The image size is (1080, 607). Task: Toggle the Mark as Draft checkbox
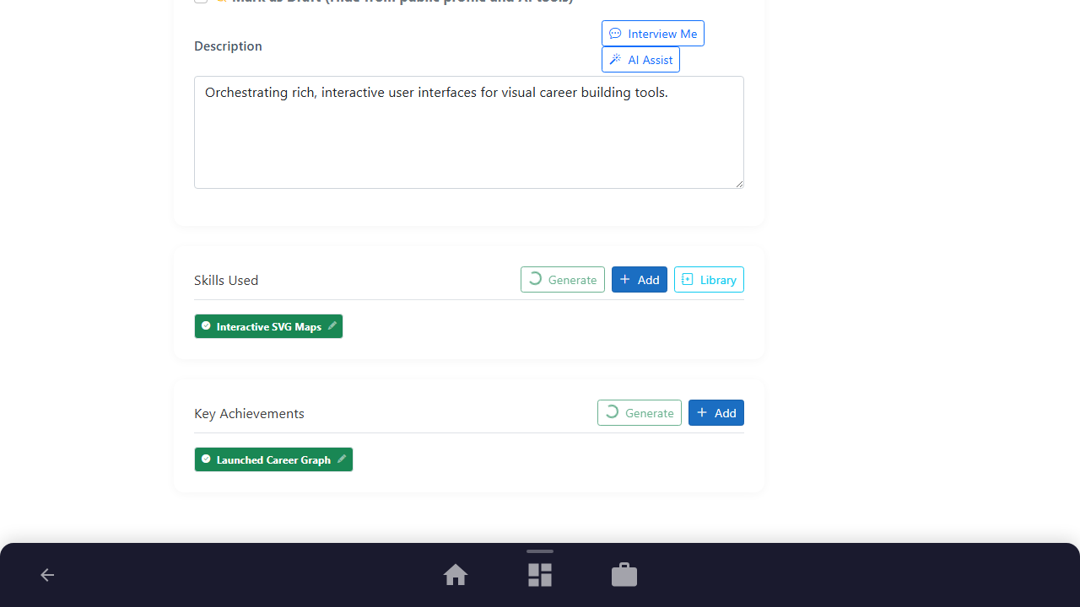201,0
